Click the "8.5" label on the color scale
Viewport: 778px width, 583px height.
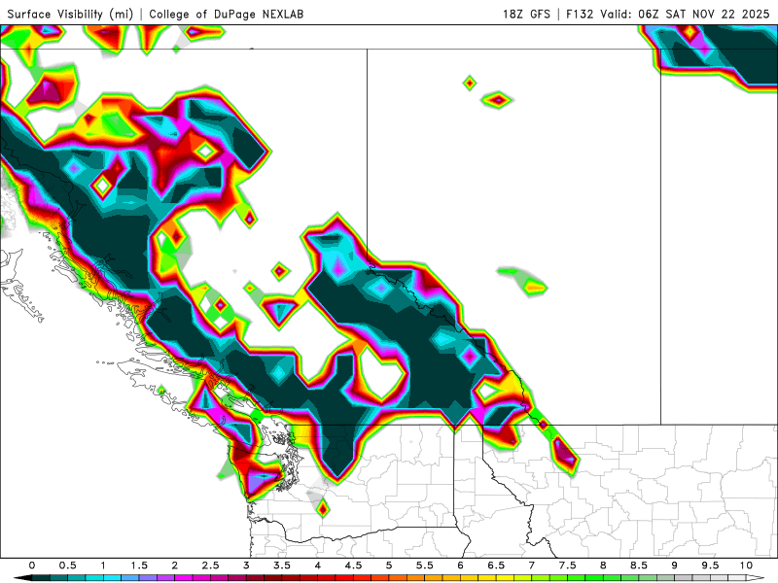(639, 566)
